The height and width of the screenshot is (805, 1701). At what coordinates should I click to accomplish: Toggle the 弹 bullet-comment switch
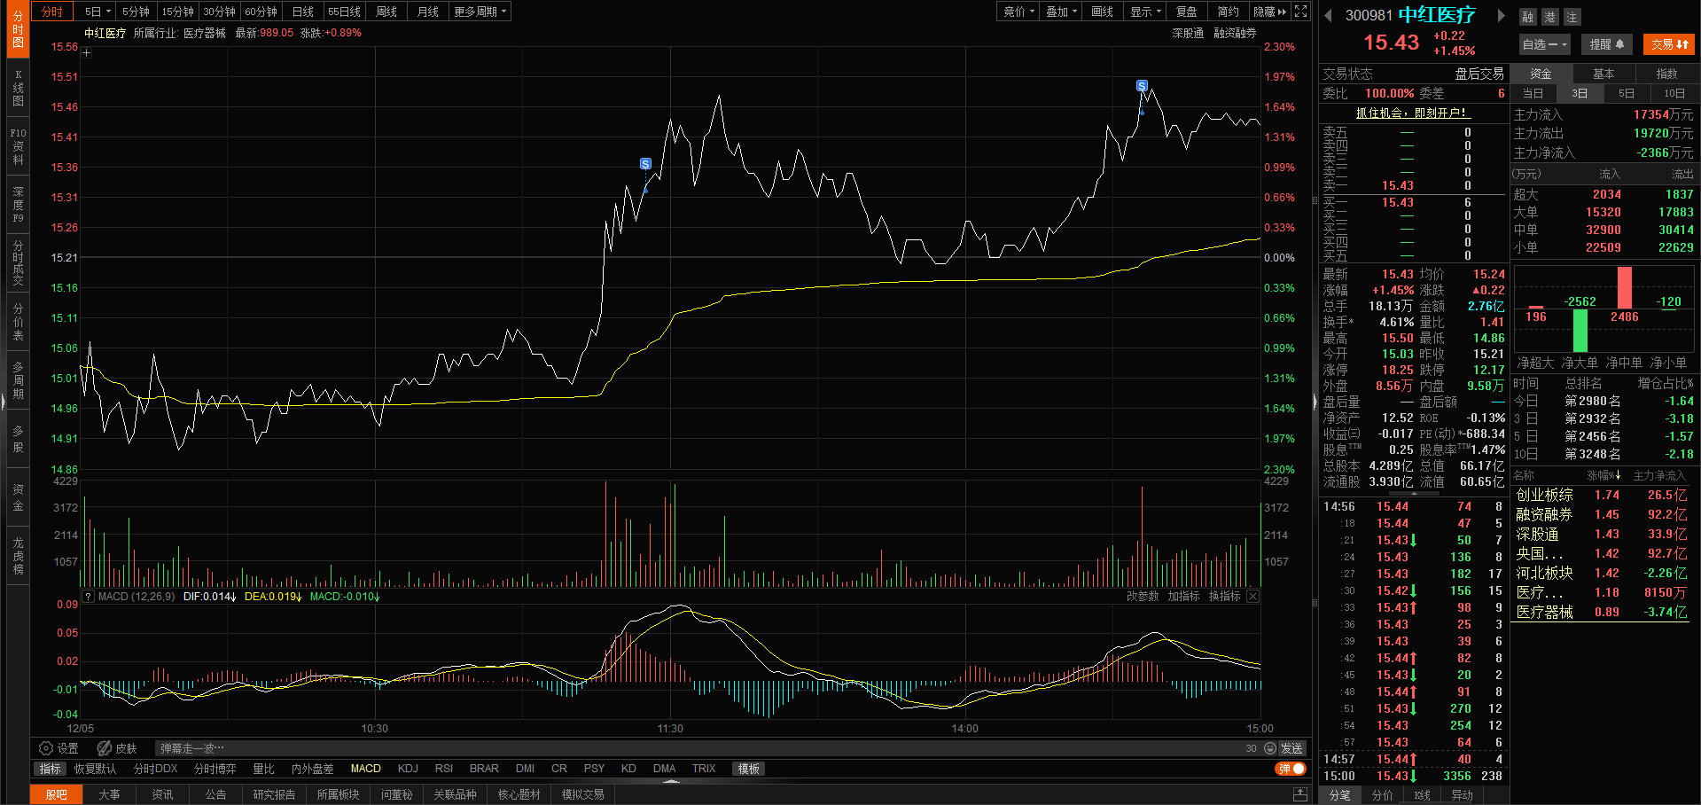coord(1291,769)
